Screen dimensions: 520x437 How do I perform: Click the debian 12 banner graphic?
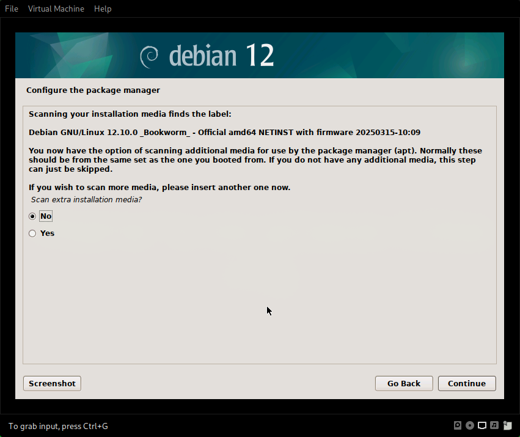coord(259,55)
